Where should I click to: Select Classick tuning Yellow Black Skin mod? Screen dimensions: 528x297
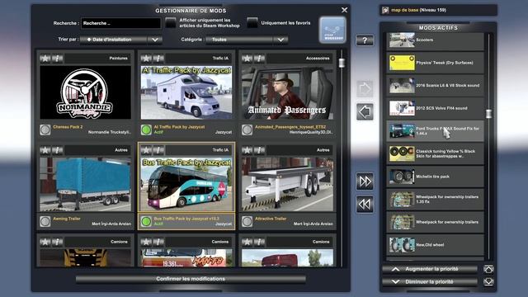435,154
